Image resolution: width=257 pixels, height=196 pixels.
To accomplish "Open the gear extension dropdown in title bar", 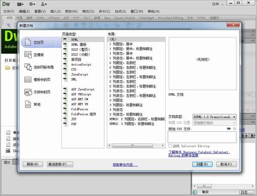I will click(32, 4).
